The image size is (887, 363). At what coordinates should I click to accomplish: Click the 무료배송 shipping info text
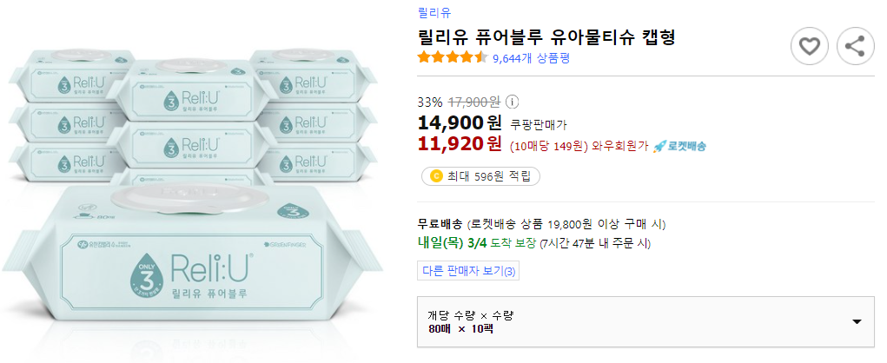(x=440, y=223)
